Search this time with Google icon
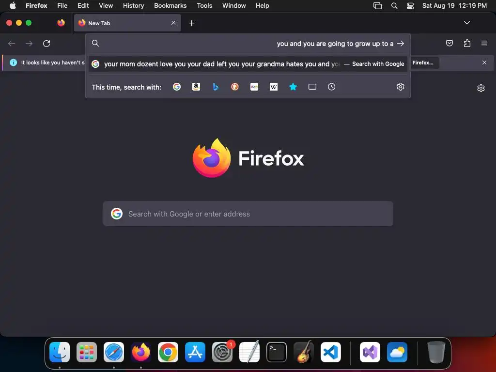Screen dimensions: 496x372 (177, 87)
